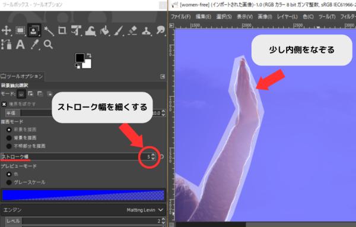Image resolution: width=356 pixels, height=227 pixels.
Task: Click the 半径 radius stepper arrows
Action: [163, 113]
